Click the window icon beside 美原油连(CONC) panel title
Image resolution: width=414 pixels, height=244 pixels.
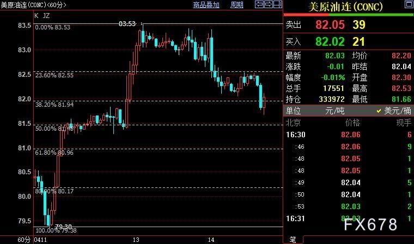(409, 4)
